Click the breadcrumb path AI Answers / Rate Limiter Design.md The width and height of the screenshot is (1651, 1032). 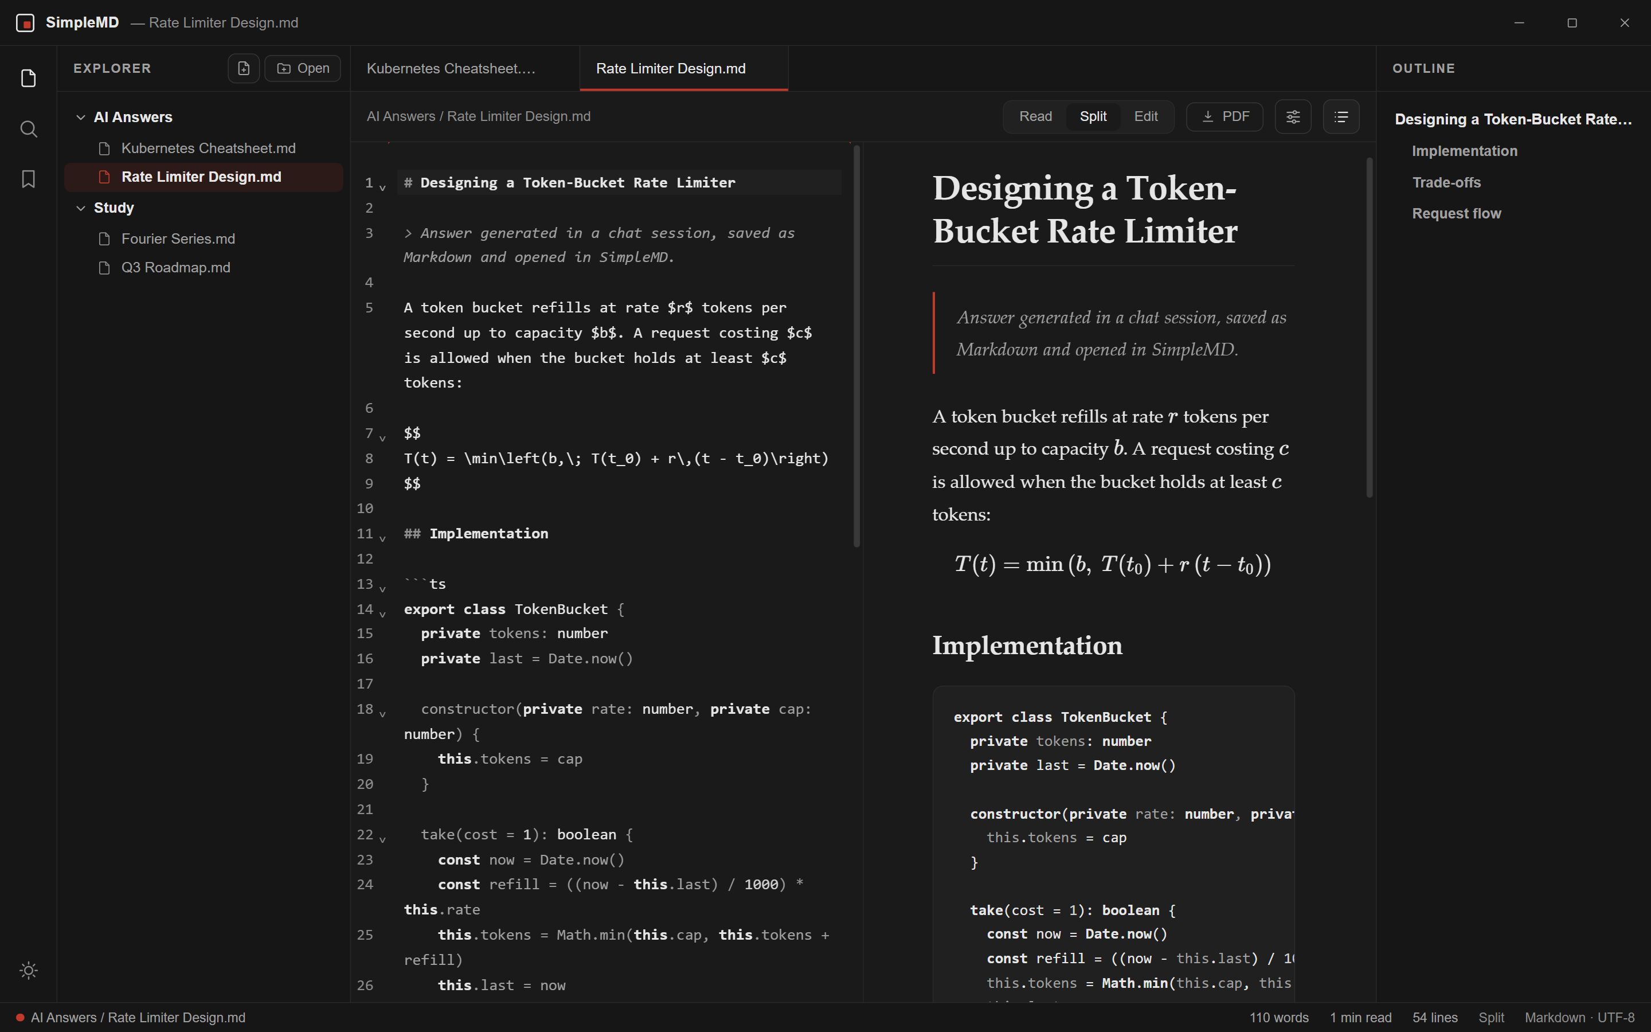point(478,117)
